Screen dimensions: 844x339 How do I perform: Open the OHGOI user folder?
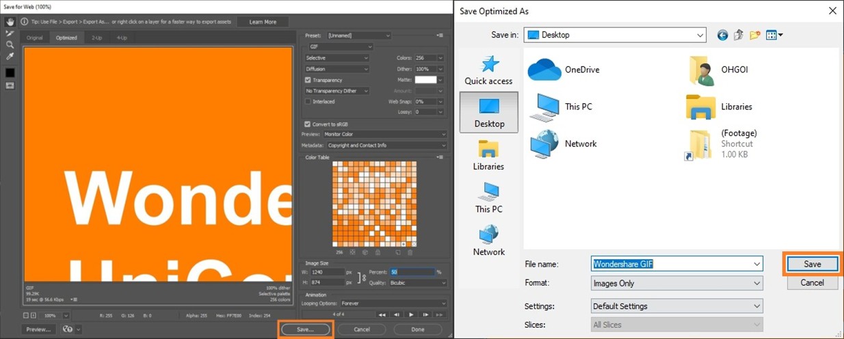point(717,70)
